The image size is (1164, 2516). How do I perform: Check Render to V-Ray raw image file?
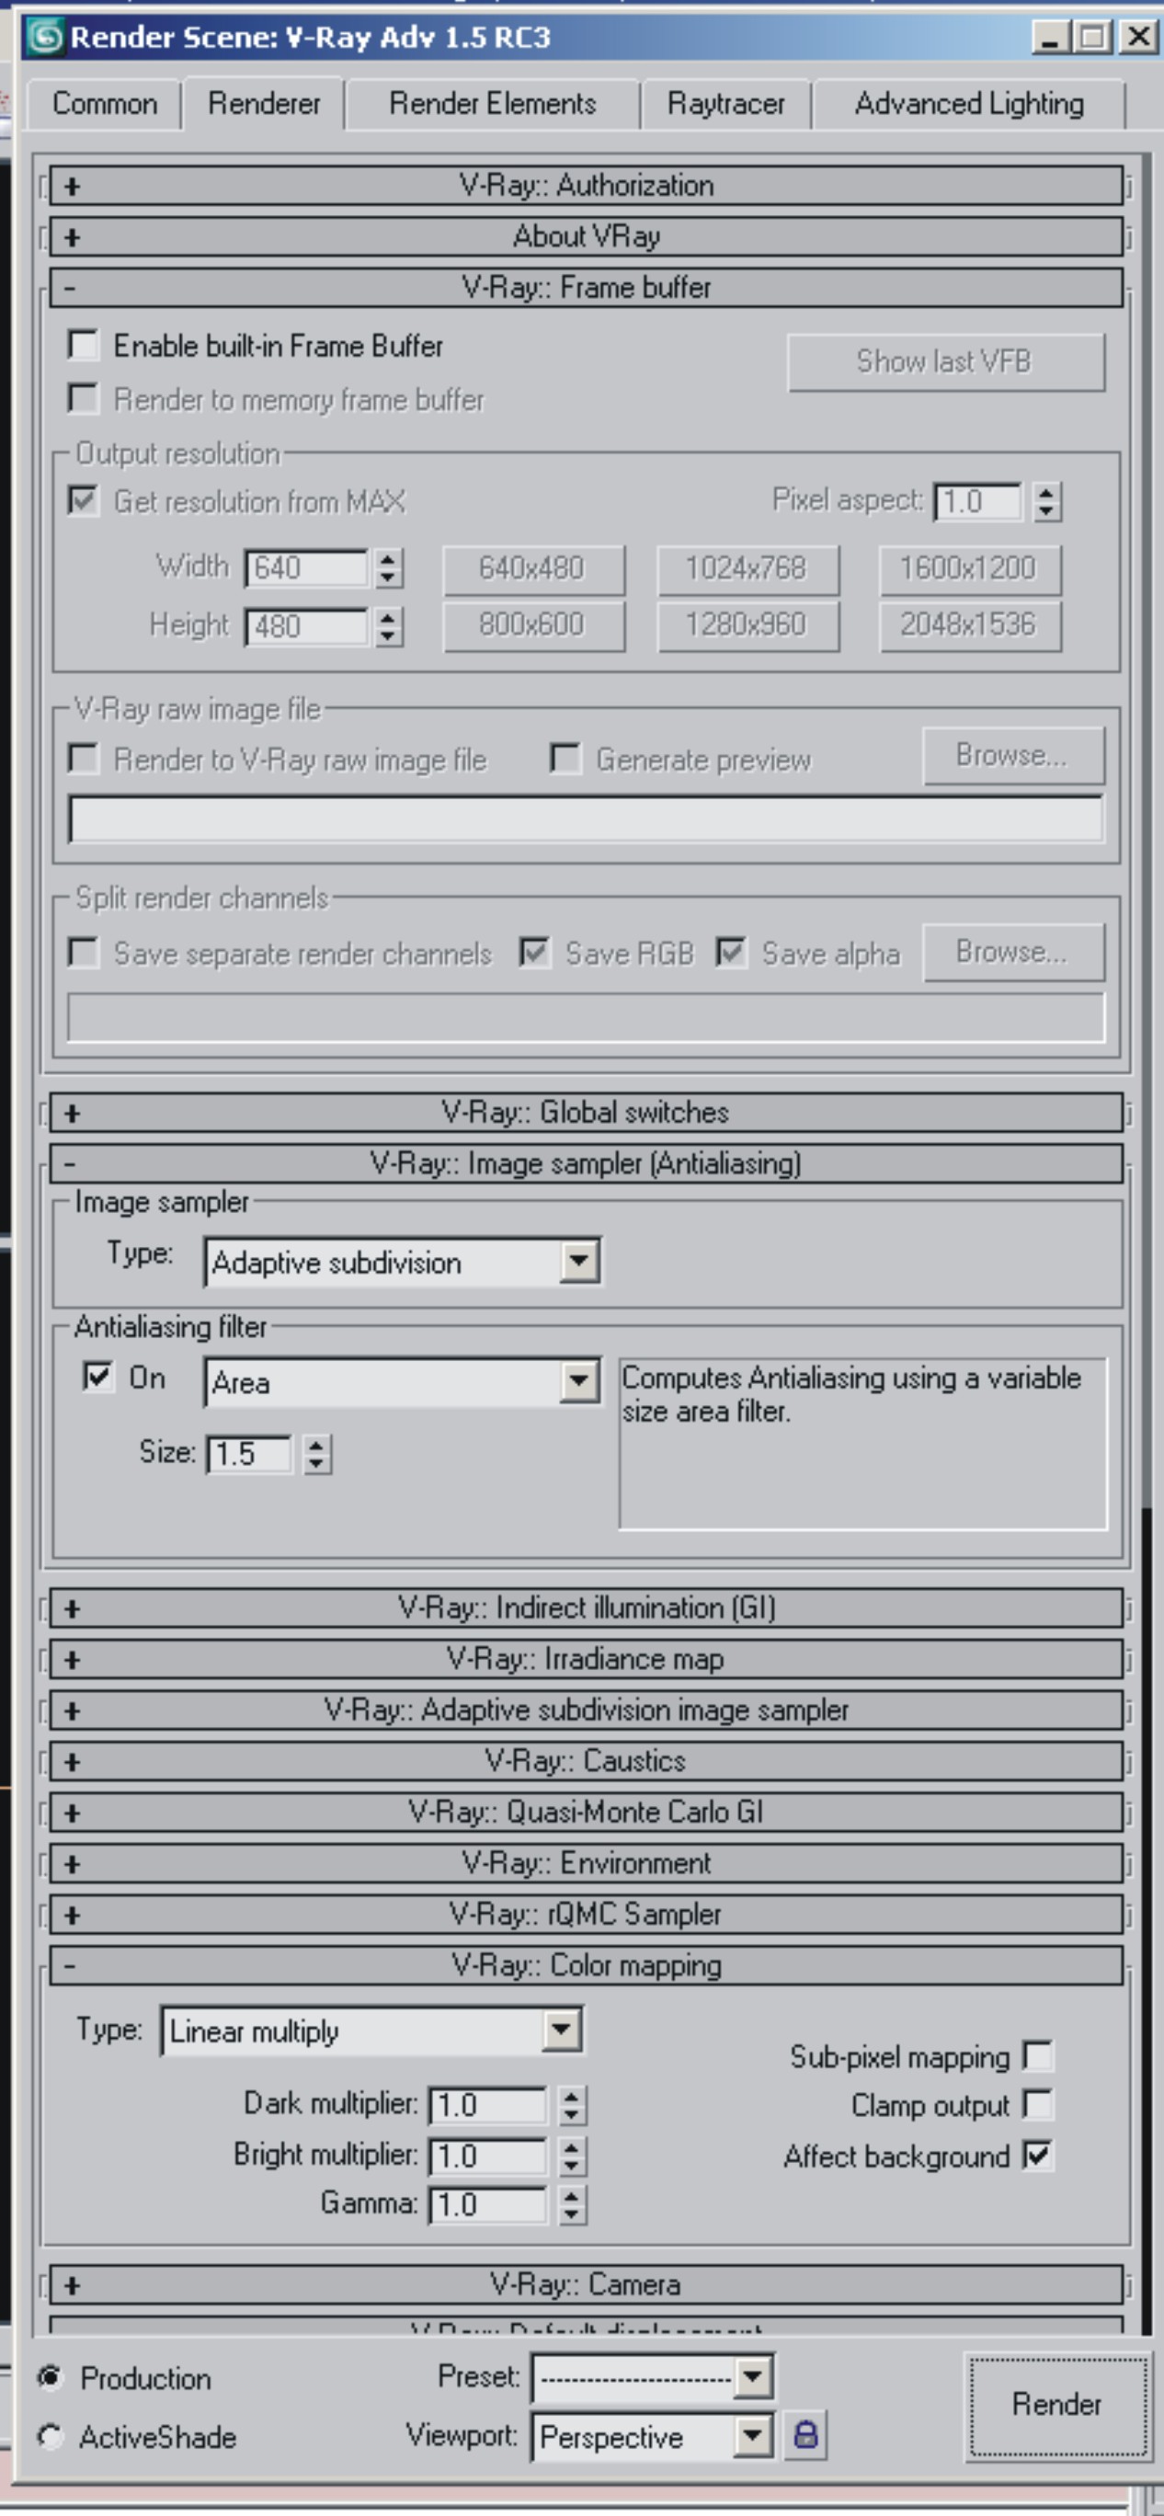(83, 759)
